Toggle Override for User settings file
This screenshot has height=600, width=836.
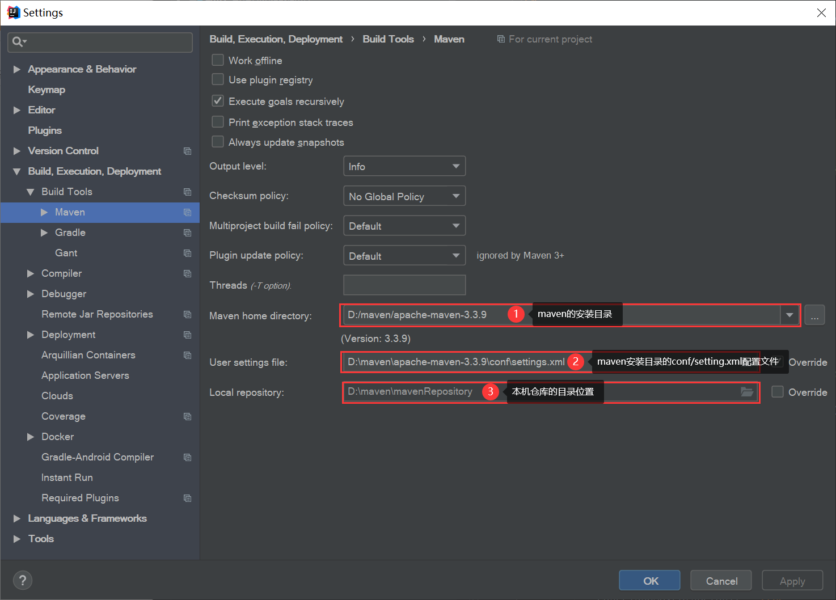click(778, 362)
